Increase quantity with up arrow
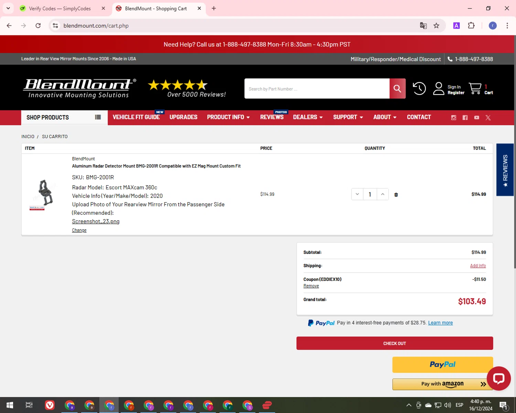Viewport: 516px width, 413px height. tap(383, 194)
